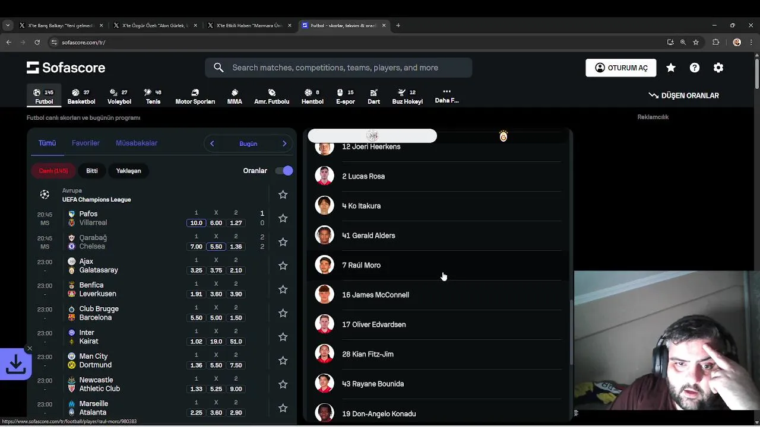Open the Ajax team tab in lineup
This screenshot has width=760, height=427.
pyautogui.click(x=372, y=136)
